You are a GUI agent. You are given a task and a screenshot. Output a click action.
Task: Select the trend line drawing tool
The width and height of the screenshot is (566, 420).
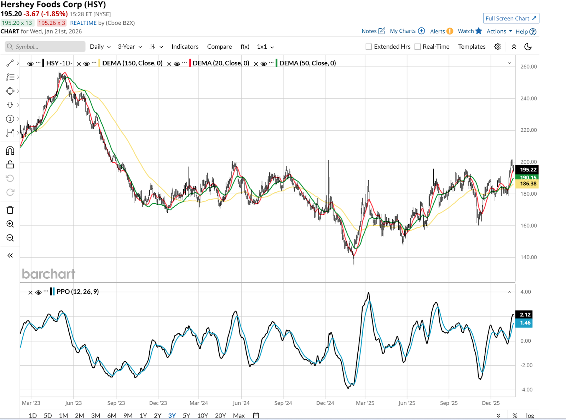point(10,63)
